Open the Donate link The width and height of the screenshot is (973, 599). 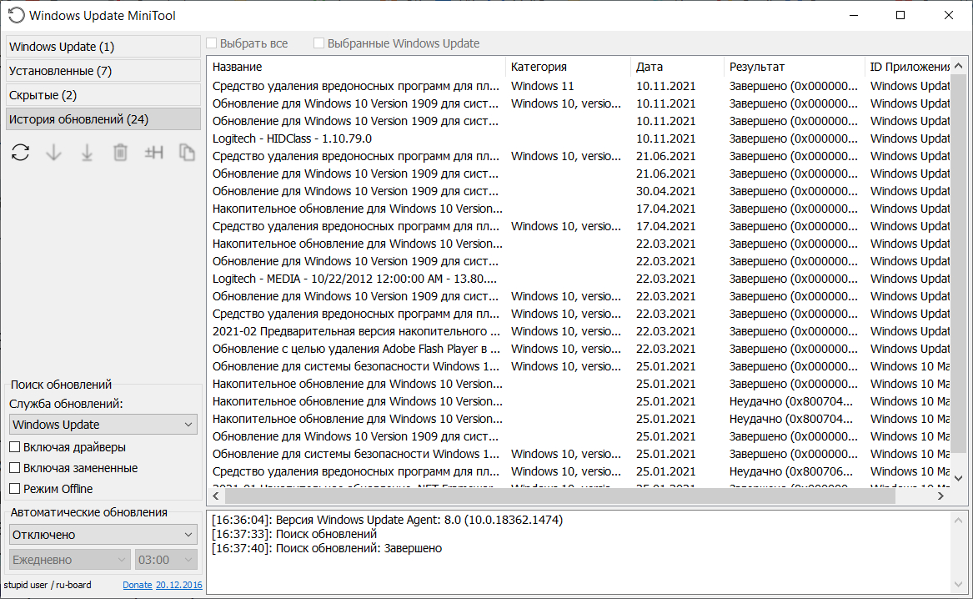click(137, 585)
